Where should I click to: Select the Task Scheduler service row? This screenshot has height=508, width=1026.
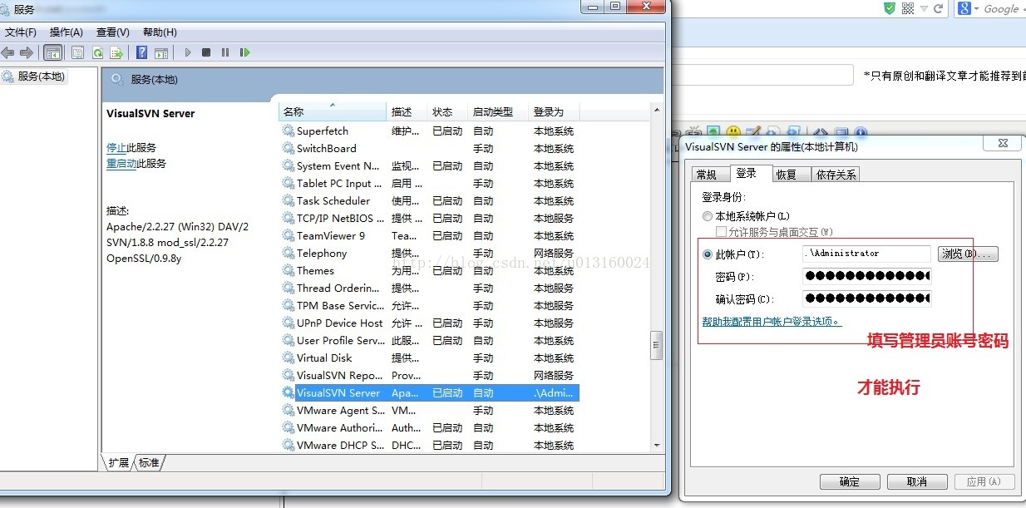(430, 200)
